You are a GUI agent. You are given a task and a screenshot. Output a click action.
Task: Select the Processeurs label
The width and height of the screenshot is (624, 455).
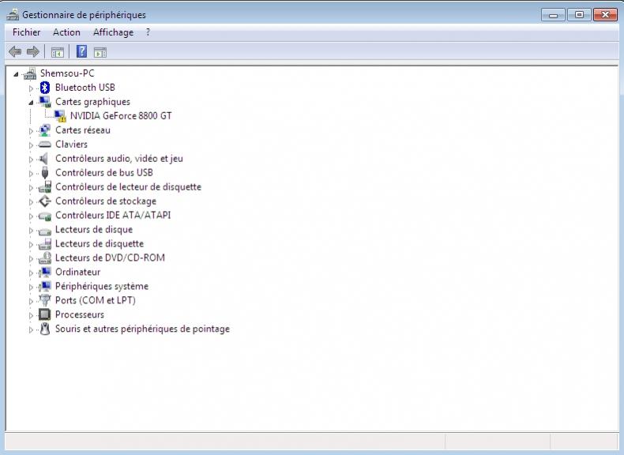(x=80, y=314)
